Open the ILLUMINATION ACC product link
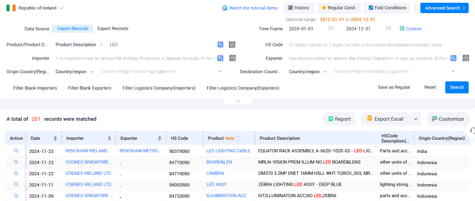This screenshot has width=475, height=201. [226, 196]
